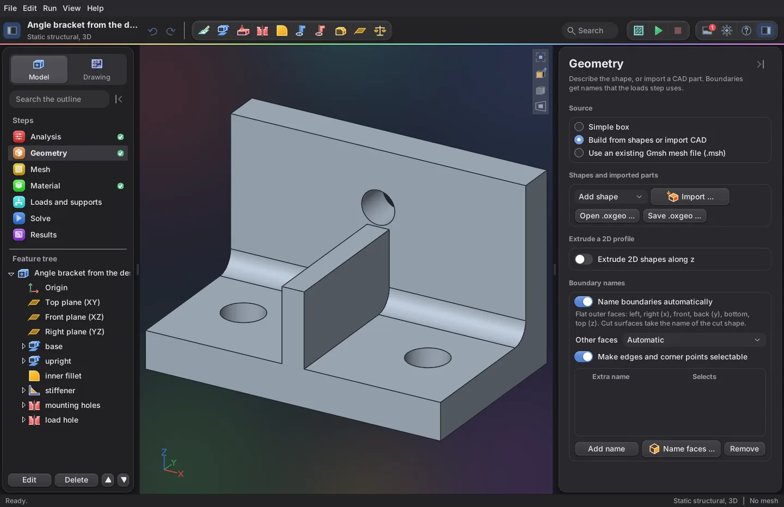The height and width of the screenshot is (507, 784).
Task: Toggle right panel with sidebar icon
Action: 766,30
